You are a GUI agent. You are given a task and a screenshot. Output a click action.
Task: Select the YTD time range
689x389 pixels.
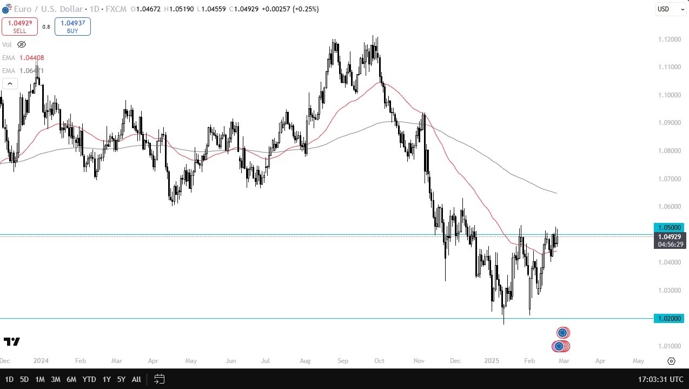tap(90, 379)
